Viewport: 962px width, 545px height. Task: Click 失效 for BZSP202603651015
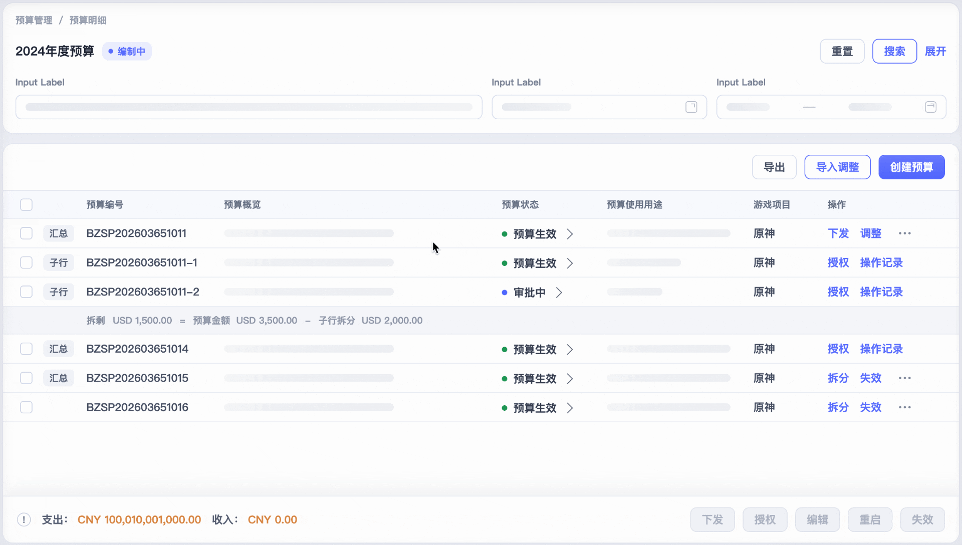coord(871,378)
